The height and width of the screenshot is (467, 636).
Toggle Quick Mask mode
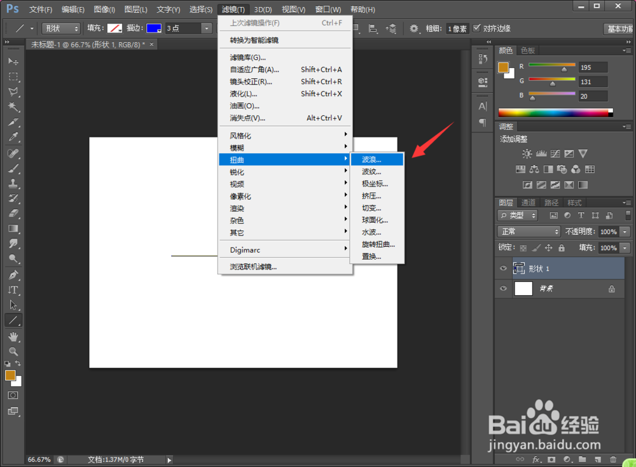13,395
